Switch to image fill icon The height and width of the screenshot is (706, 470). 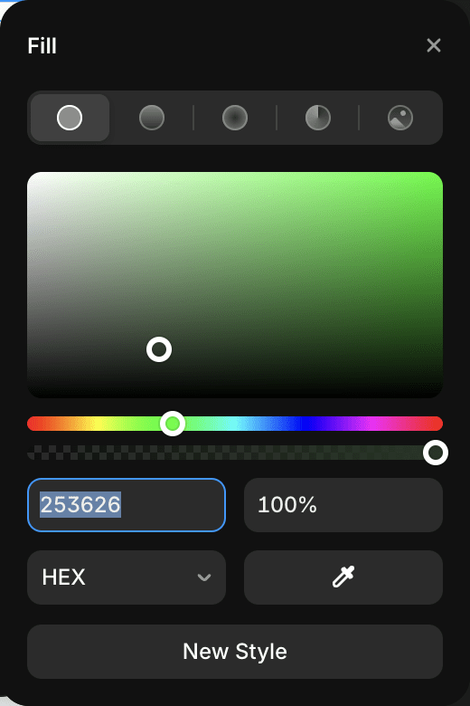coord(400,118)
